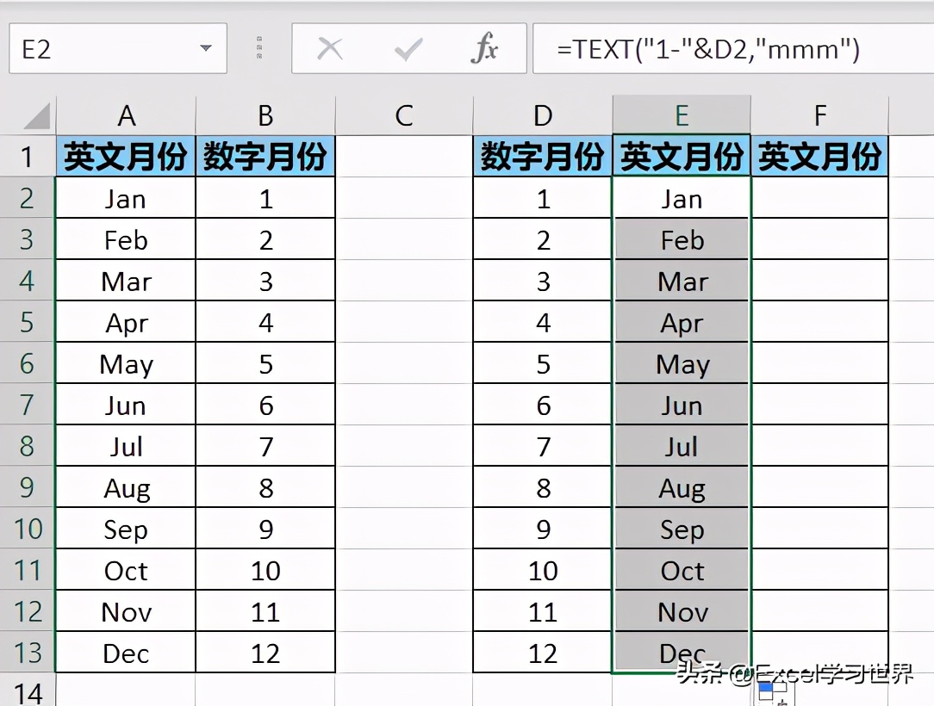Click cell A6 containing May

(x=126, y=363)
